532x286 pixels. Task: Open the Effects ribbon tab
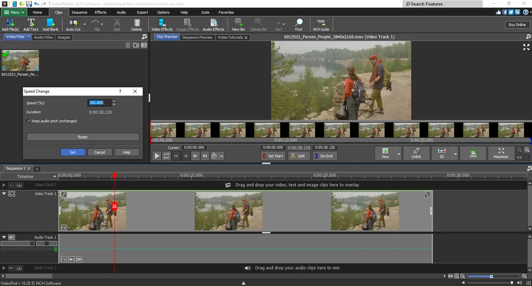pos(101,12)
